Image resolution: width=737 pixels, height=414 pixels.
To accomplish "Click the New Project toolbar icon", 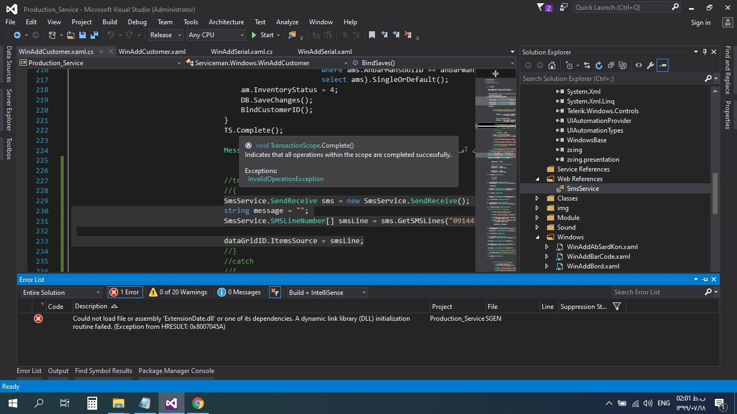I will click(x=52, y=35).
